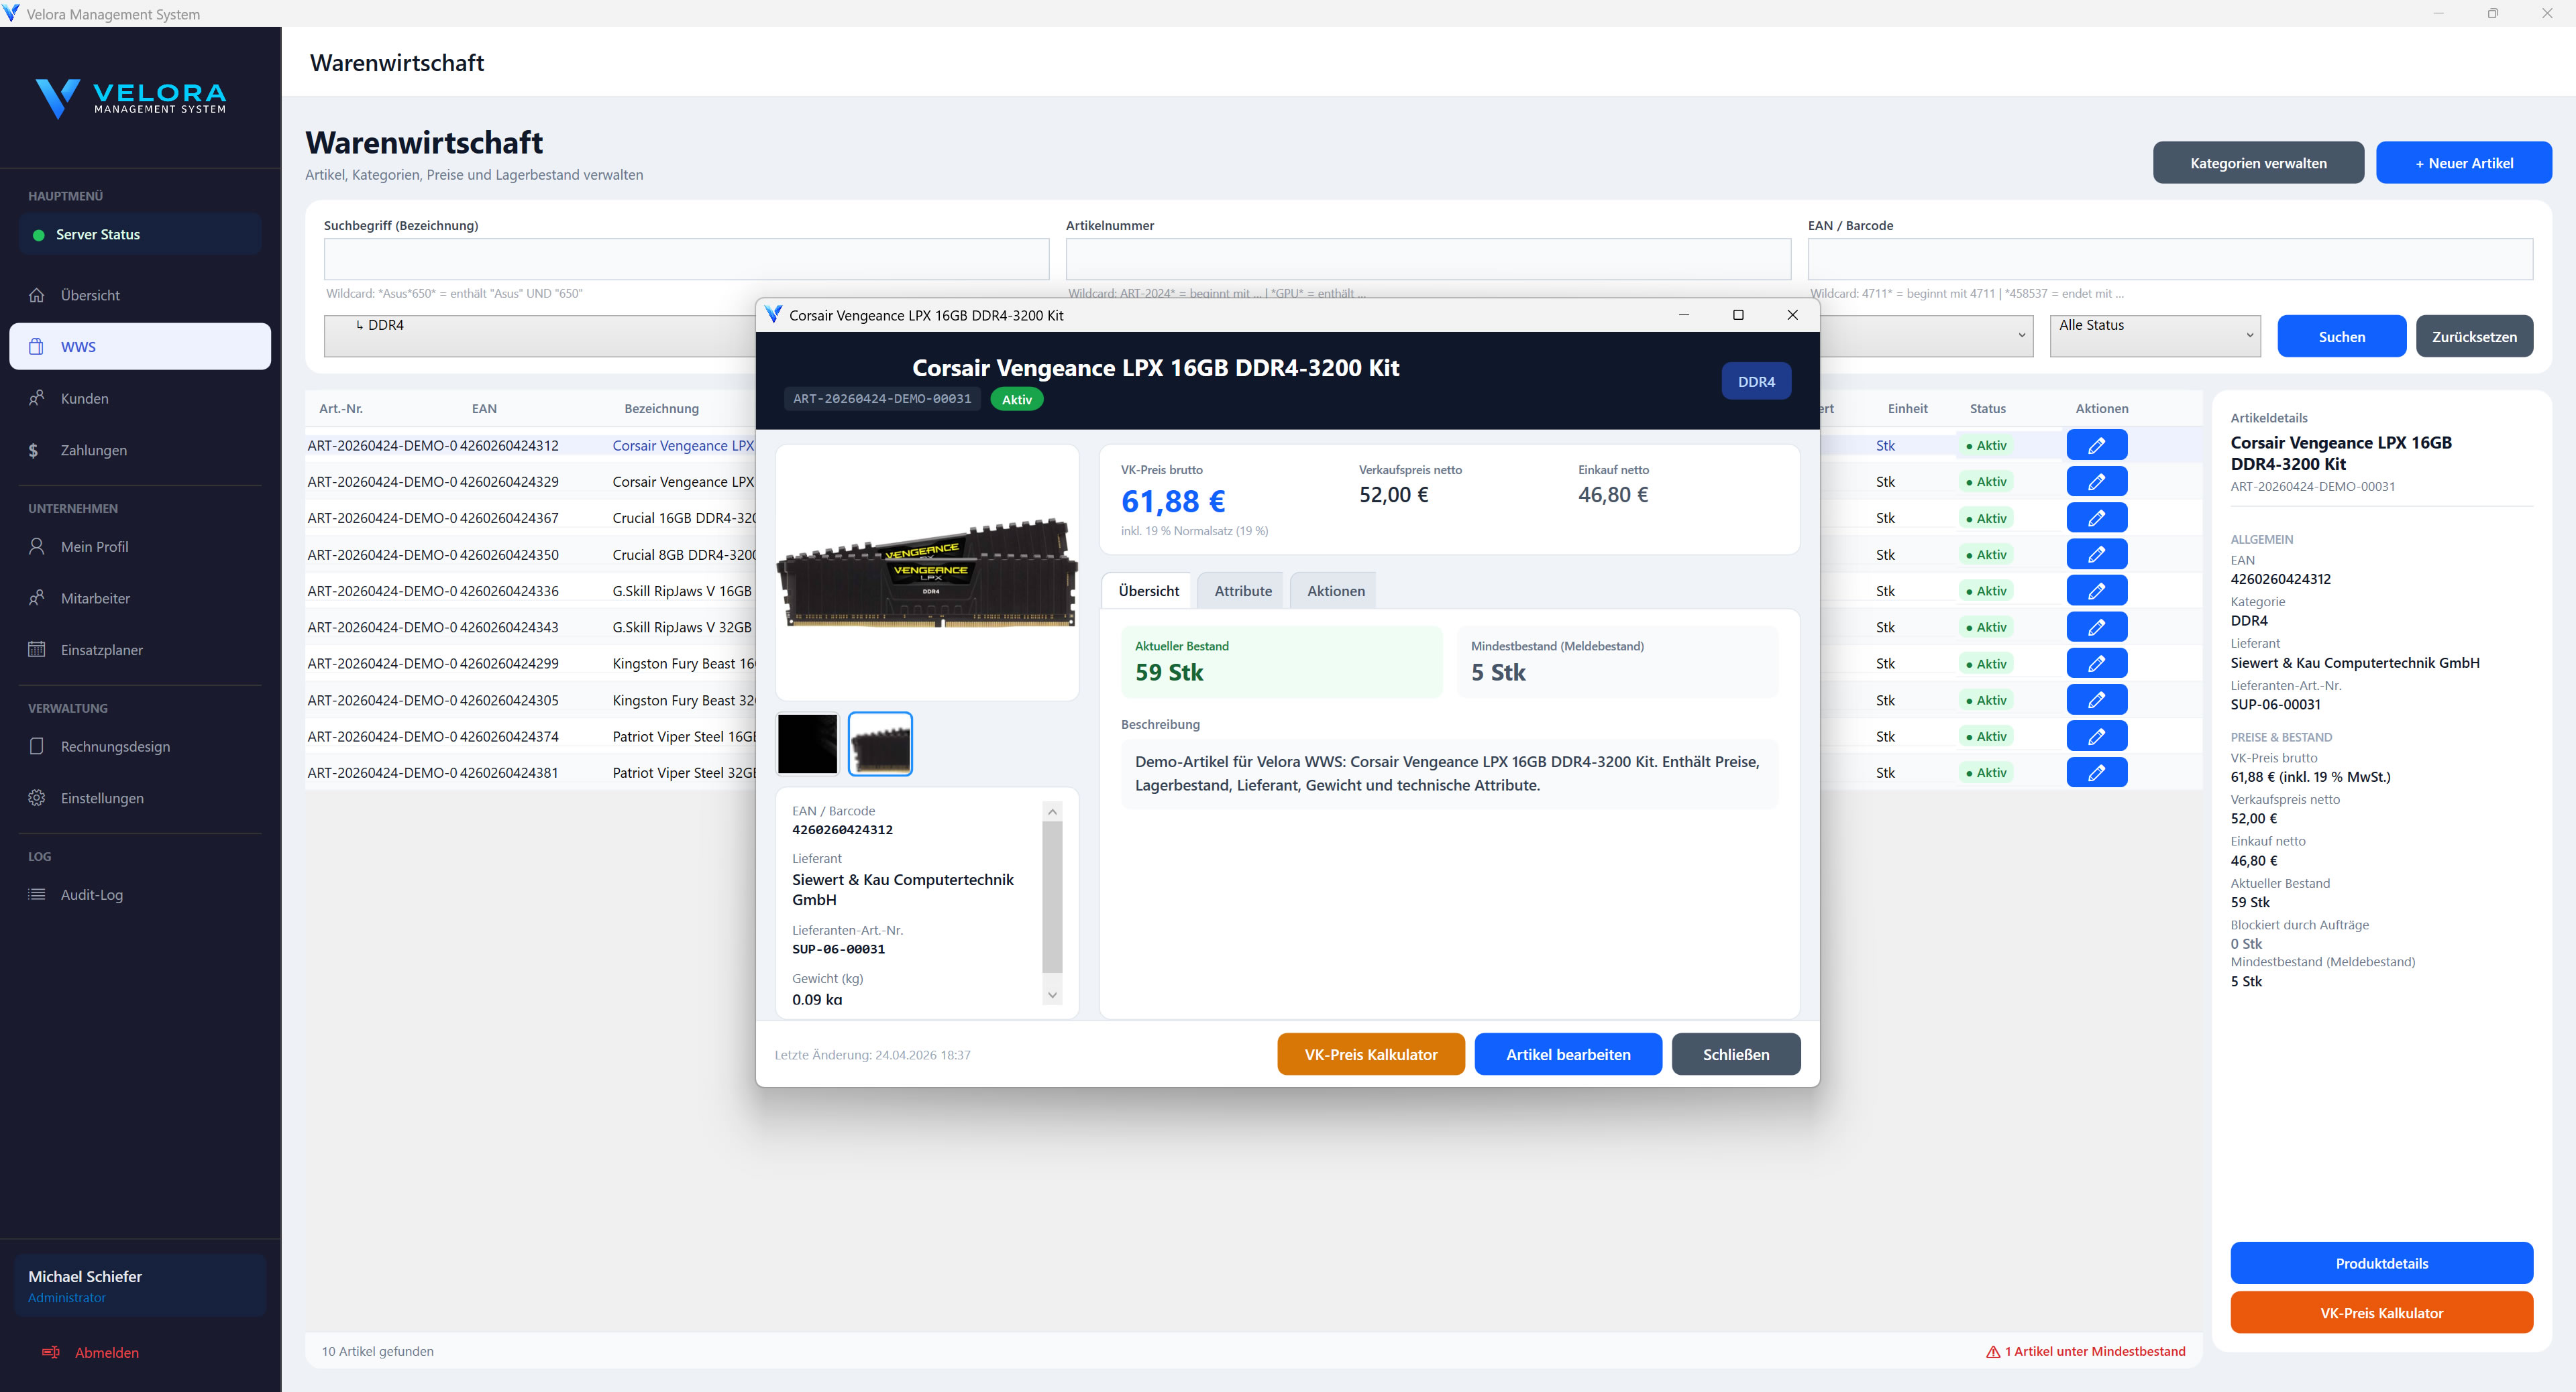This screenshot has height=1392, width=2576.
Task: Click the logout icon next to Abmelden
Action: [x=51, y=1352]
